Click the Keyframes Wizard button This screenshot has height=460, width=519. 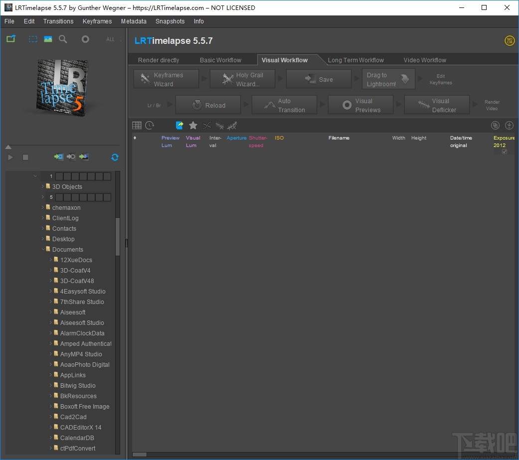pos(166,79)
